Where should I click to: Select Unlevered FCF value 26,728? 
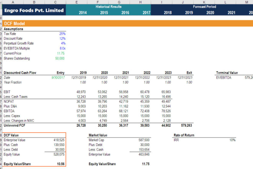(x=81, y=126)
